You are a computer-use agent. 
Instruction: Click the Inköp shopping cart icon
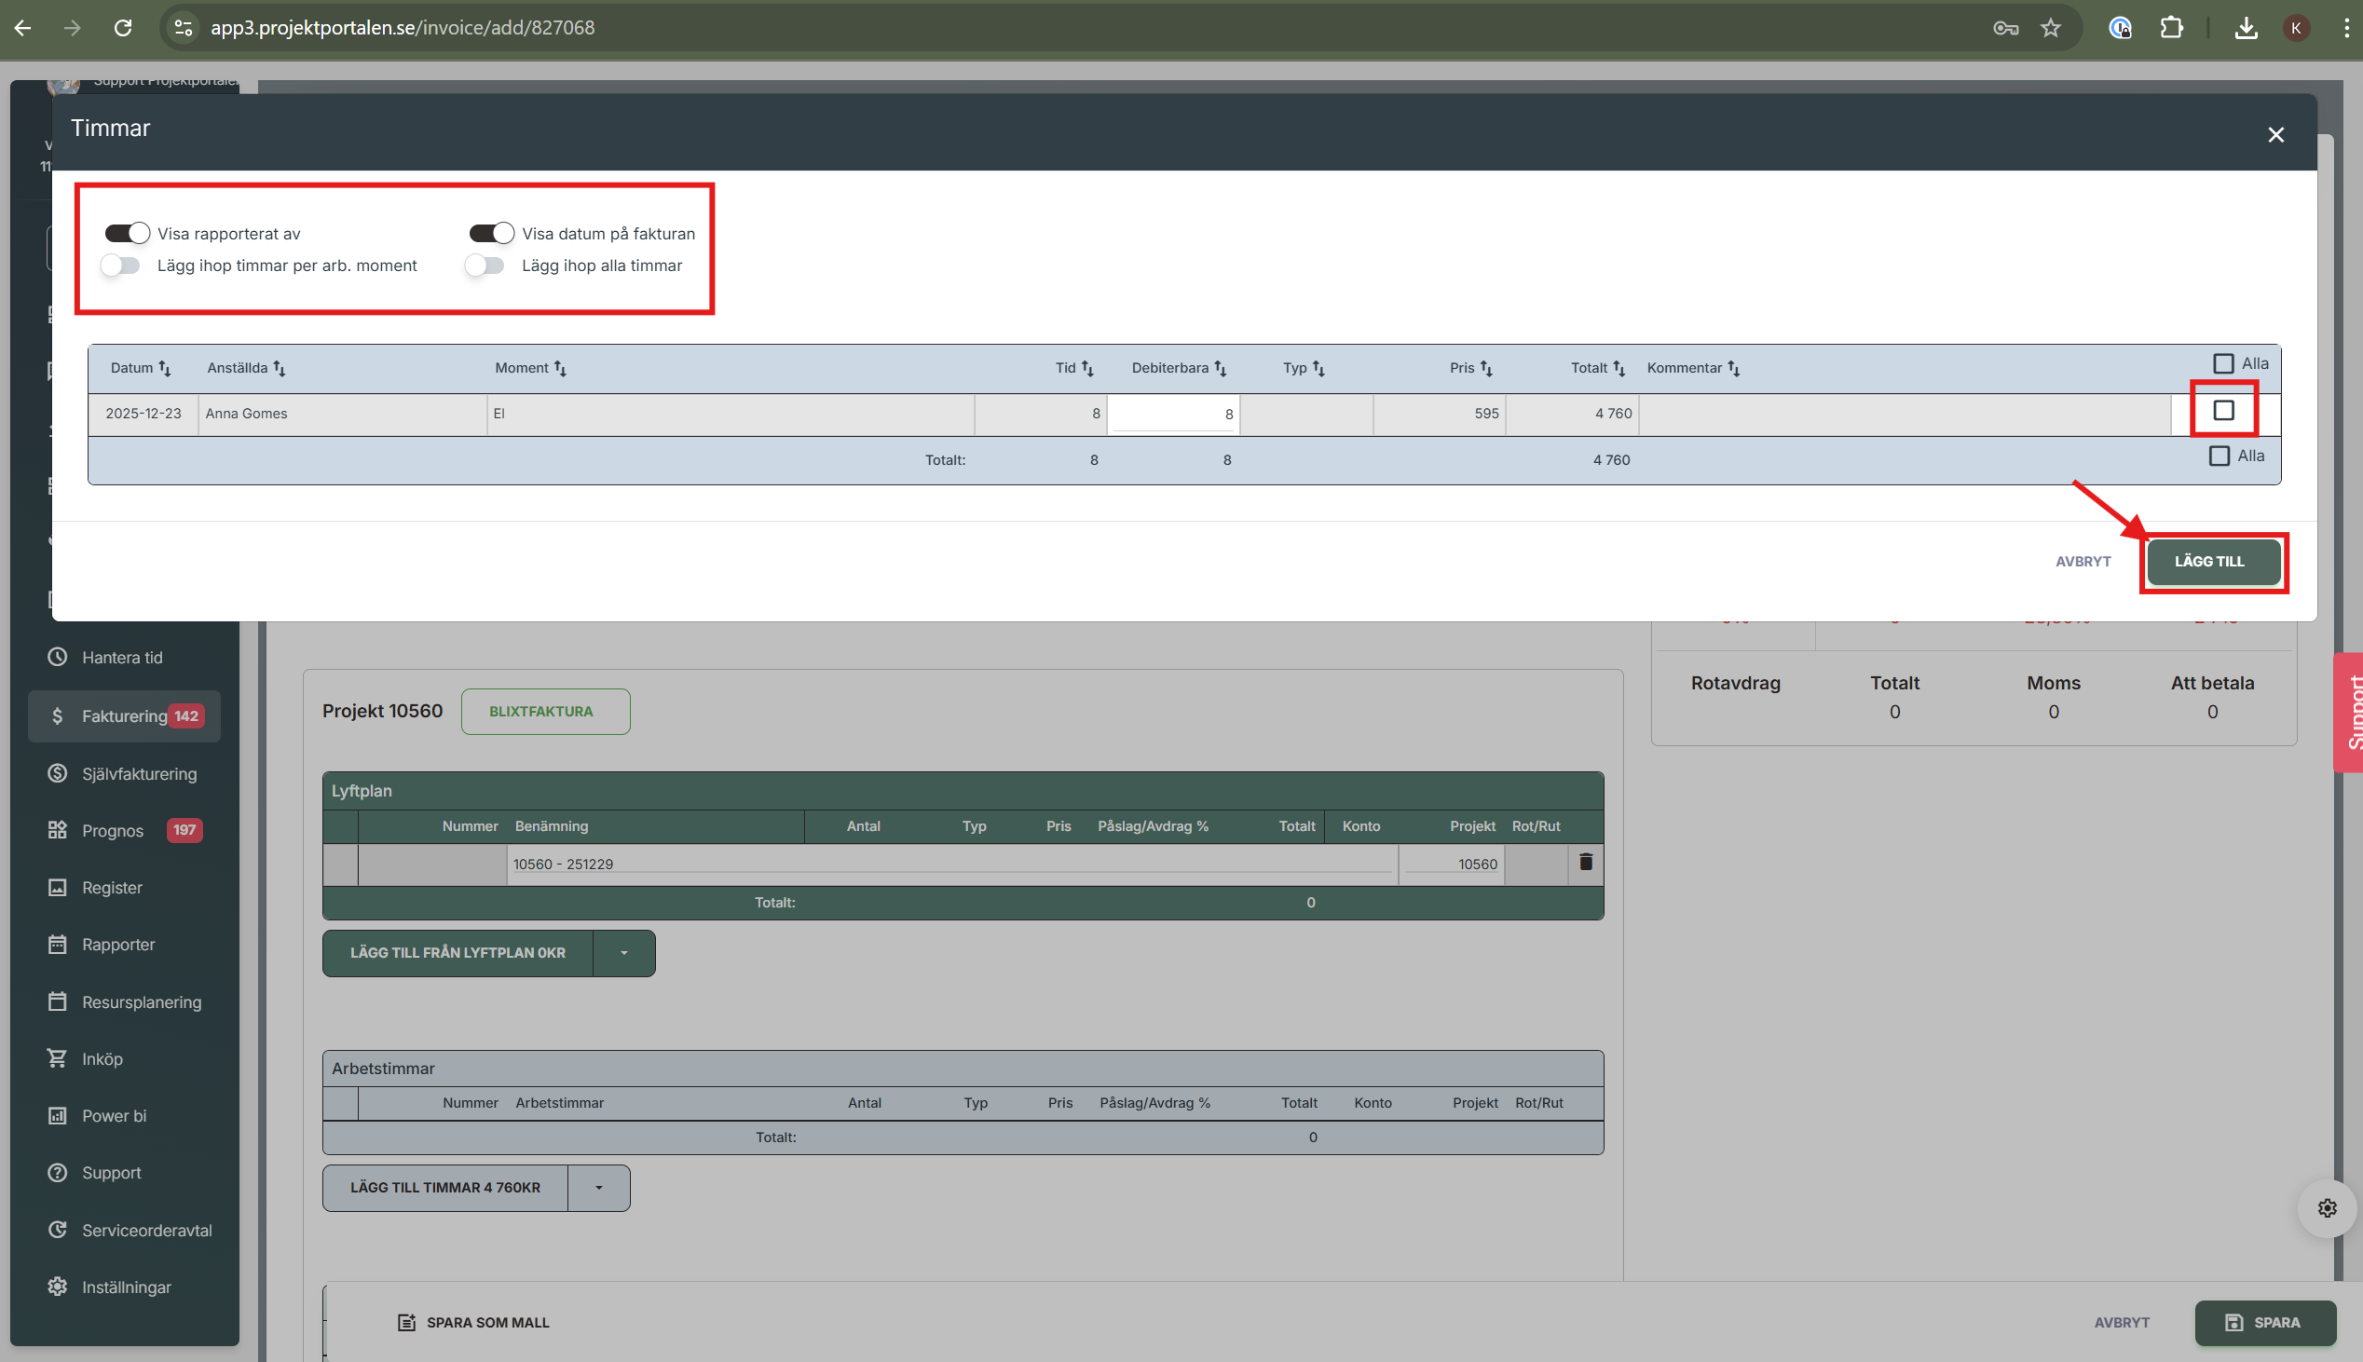click(x=57, y=1058)
